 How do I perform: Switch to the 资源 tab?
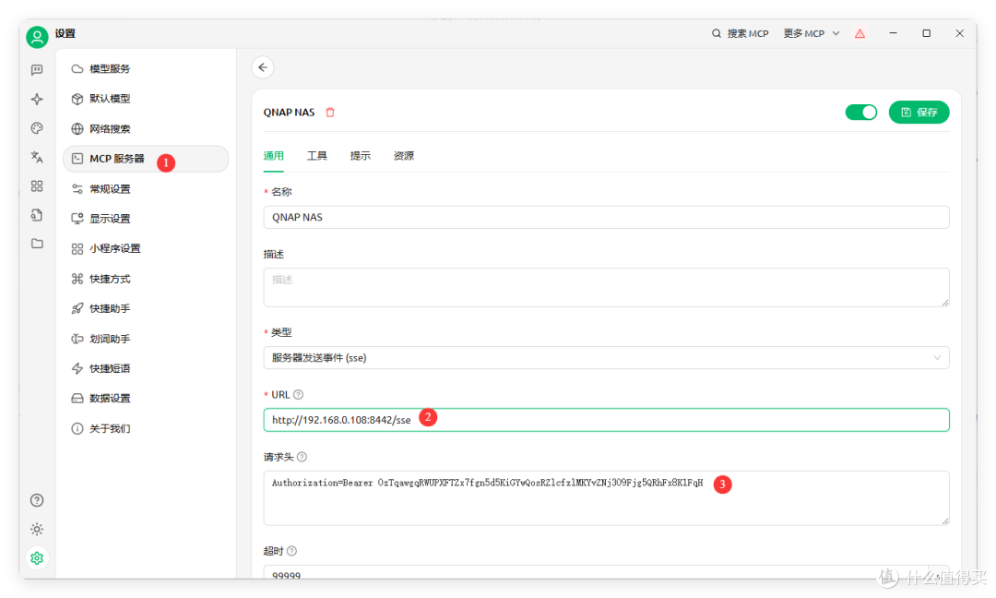click(403, 156)
